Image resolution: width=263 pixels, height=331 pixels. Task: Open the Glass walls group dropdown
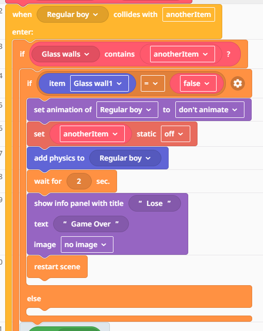(x=65, y=54)
